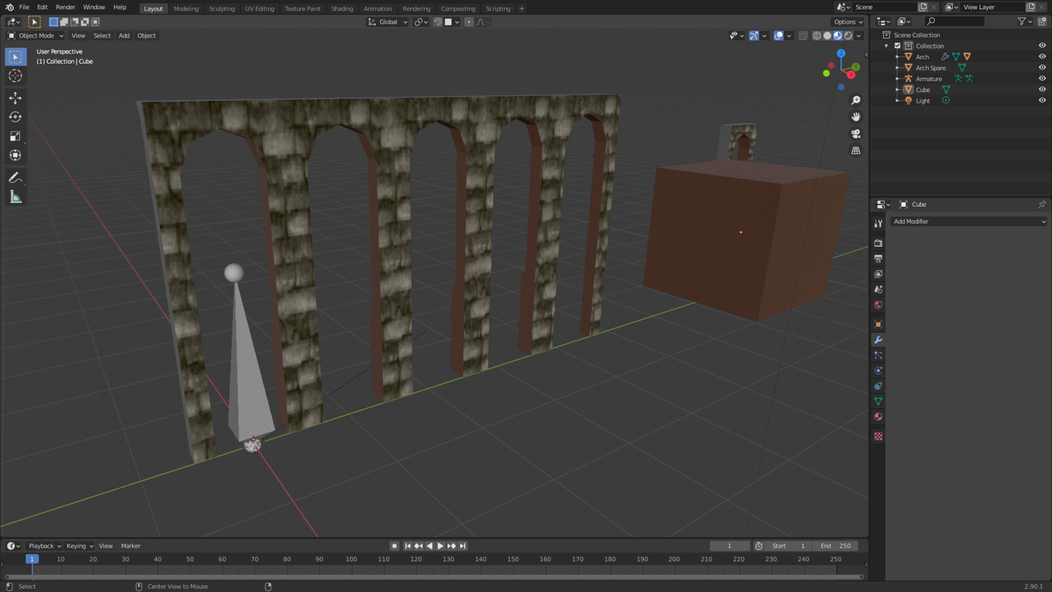
Task: Open Playback dropdown in timeline
Action: pyautogui.click(x=44, y=546)
